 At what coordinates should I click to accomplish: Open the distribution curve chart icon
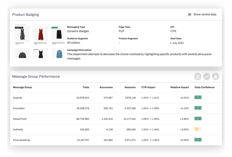215,77
